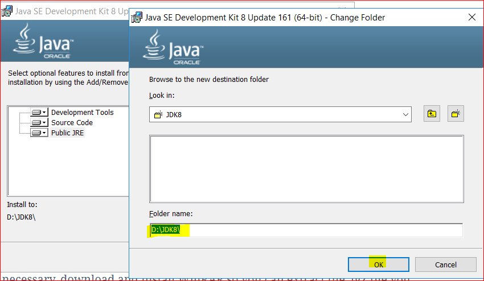
Task: Click the 'Install to:' label
Action: (22, 205)
